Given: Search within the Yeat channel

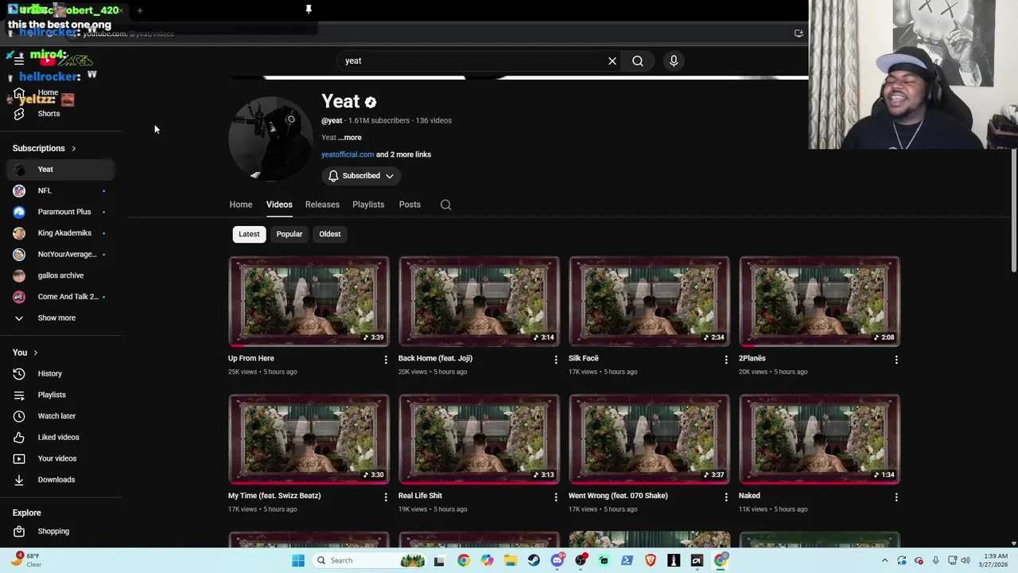Looking at the screenshot, I should pos(446,205).
